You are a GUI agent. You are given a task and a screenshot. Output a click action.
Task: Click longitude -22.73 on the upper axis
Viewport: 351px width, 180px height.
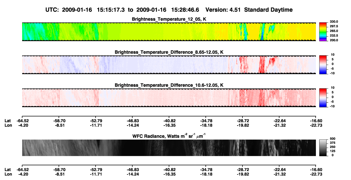pos(316,125)
